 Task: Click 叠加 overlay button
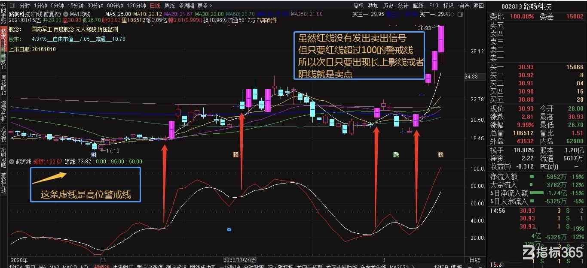373,6
